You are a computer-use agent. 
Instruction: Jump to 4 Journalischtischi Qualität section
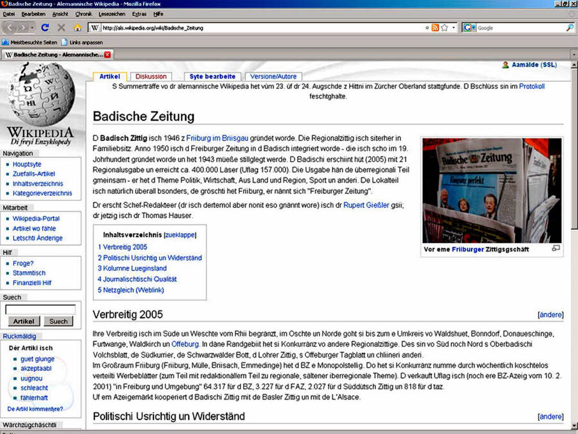point(137,279)
